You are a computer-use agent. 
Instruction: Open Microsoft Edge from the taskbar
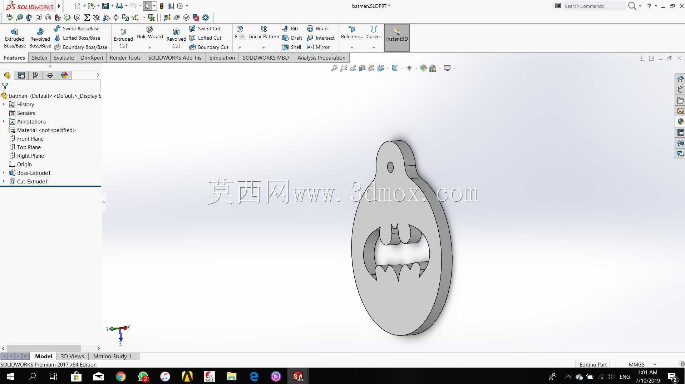[254, 376]
